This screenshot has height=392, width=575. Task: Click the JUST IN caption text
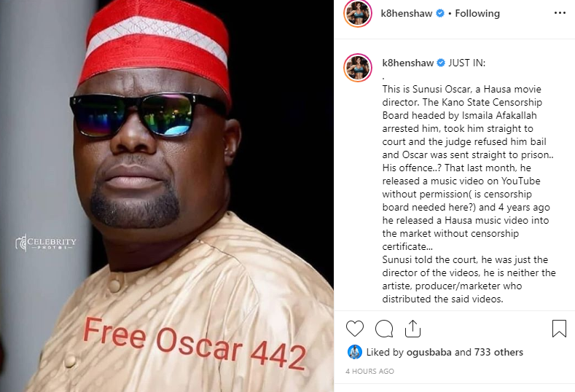(467, 63)
